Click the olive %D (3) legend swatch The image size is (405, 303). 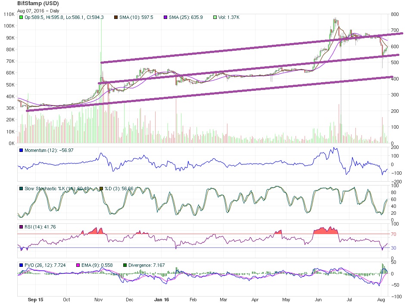click(x=101, y=189)
